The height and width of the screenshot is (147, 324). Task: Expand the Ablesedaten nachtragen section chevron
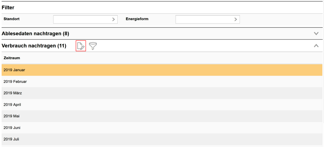(316, 33)
